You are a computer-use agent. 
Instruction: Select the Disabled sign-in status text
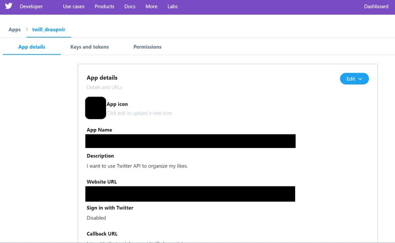(96, 218)
